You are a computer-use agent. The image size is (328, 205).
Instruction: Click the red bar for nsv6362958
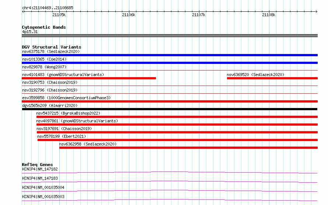188,148
